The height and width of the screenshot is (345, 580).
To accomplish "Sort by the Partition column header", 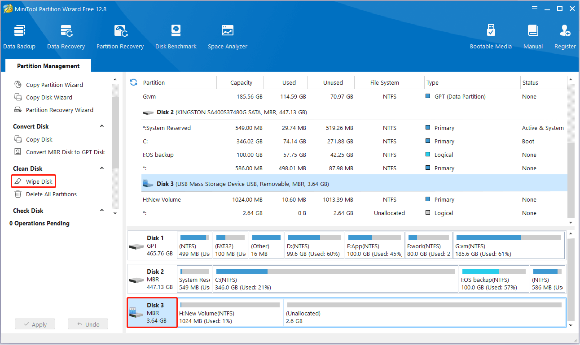I will tap(179, 82).
